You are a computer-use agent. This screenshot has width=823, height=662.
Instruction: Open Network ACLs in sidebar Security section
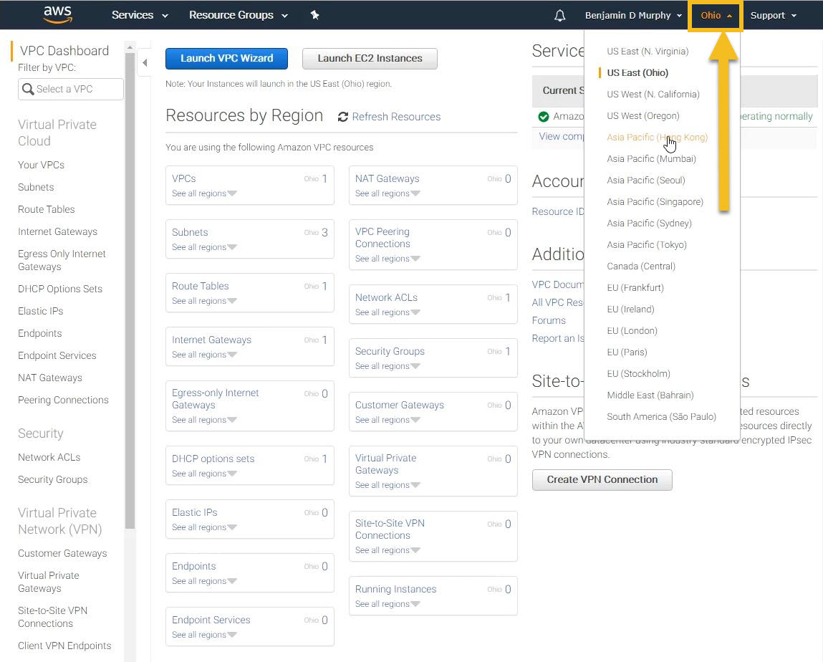pos(49,458)
